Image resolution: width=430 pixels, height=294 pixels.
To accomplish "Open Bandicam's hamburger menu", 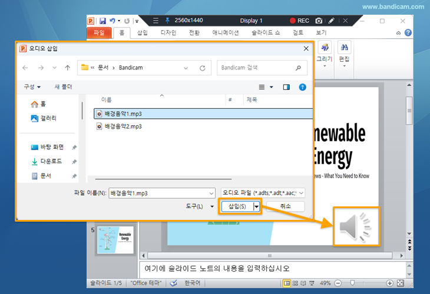I will [156, 21].
